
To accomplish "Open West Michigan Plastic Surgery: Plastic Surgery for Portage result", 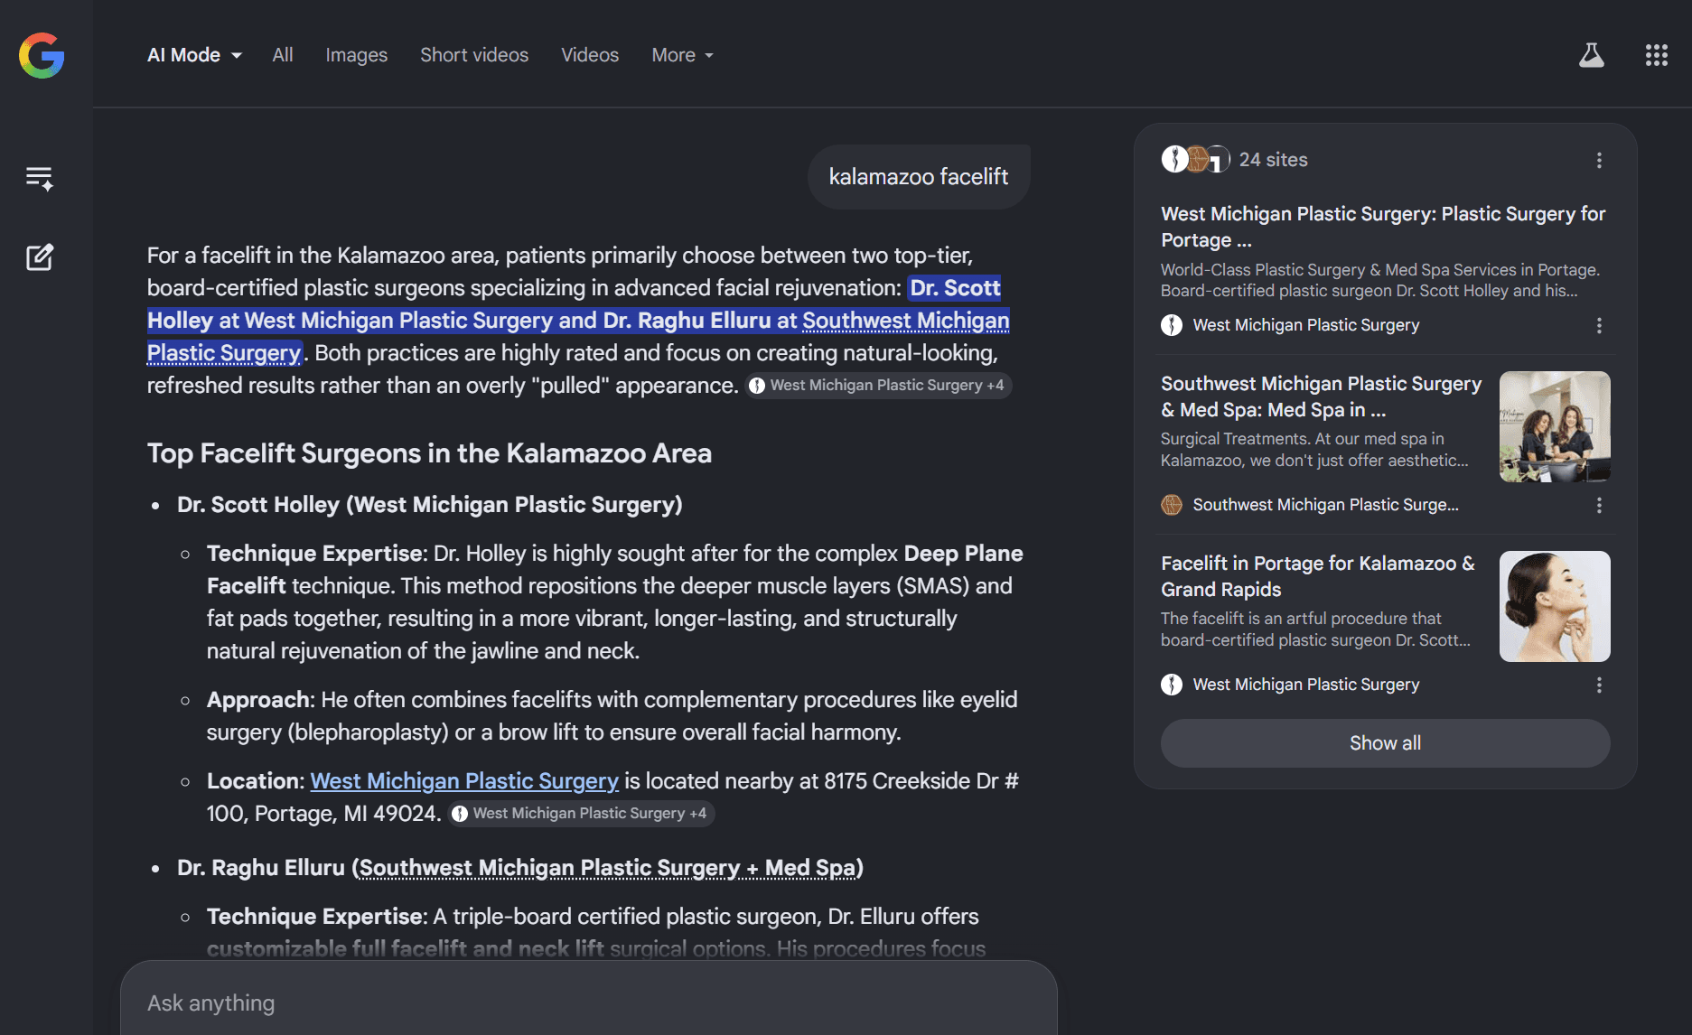I will pyautogui.click(x=1383, y=227).
